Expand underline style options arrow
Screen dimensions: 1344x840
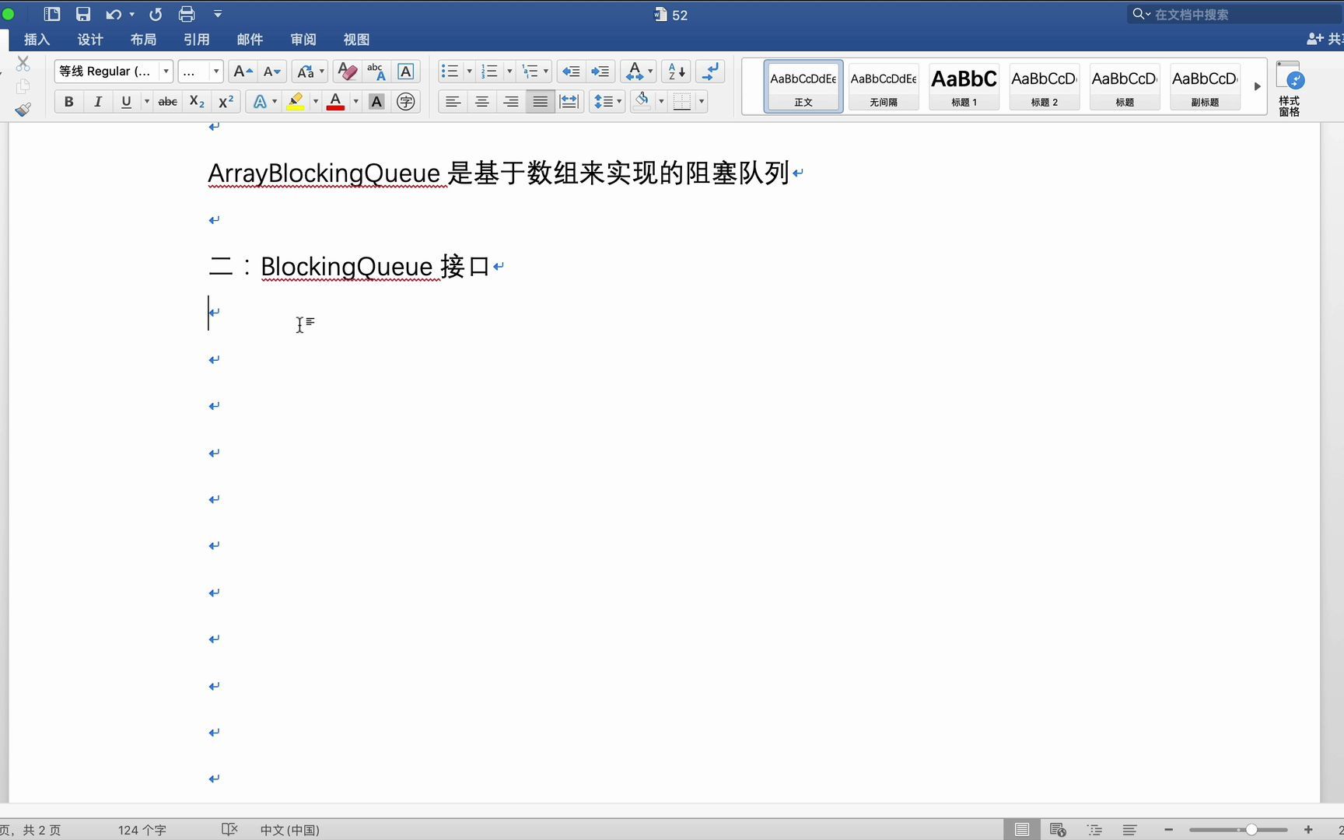pyautogui.click(x=146, y=102)
